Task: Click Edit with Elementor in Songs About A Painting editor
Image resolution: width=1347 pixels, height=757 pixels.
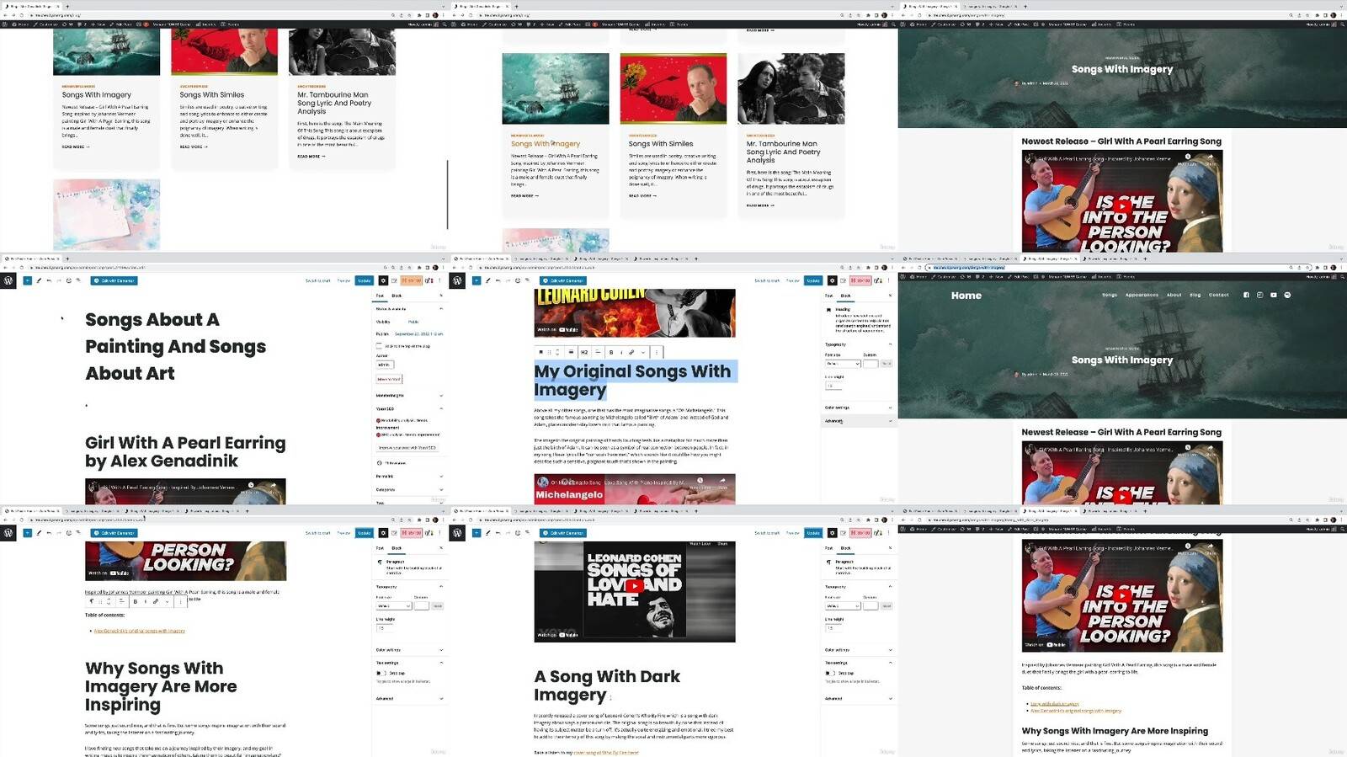Action: tap(114, 280)
